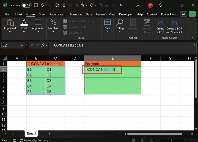Screen dimensions: 198x142
Task: Click the Undo arrow icon
Action: pos(43,5)
